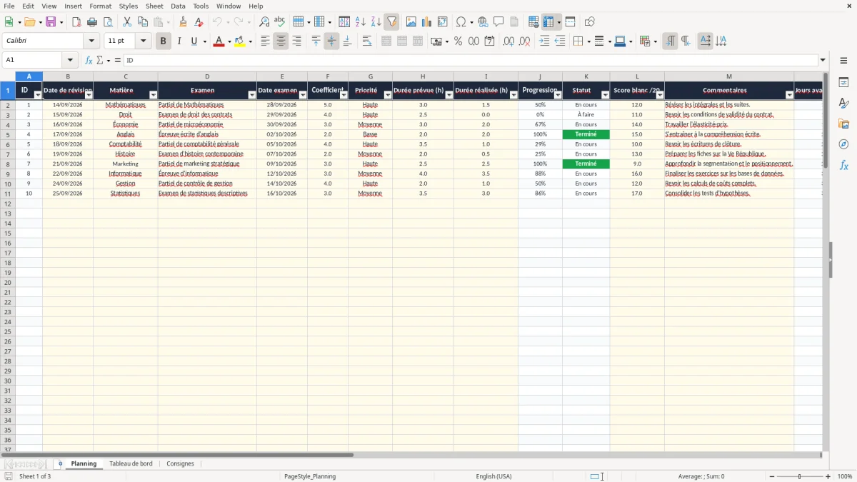Open the sidebar Navigator
This screenshot has width=857, height=482.
point(843,144)
